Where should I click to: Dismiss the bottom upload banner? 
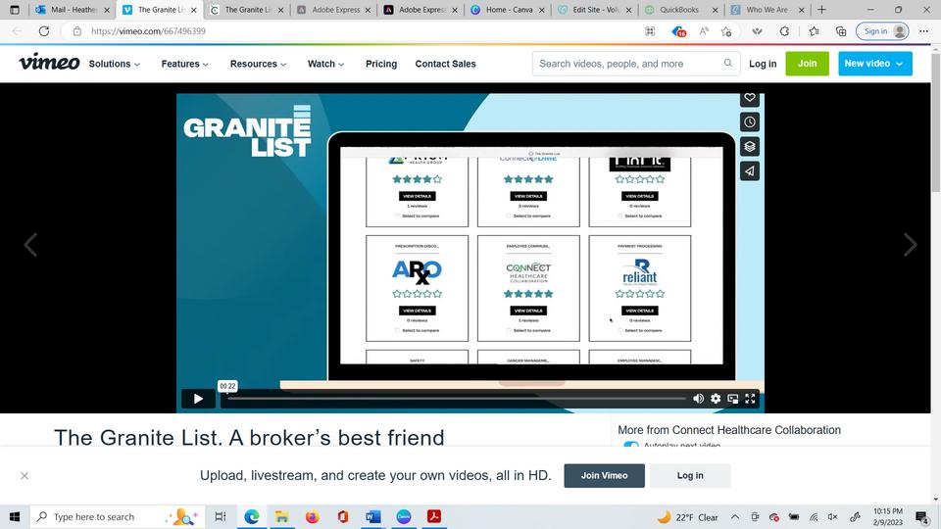point(25,476)
